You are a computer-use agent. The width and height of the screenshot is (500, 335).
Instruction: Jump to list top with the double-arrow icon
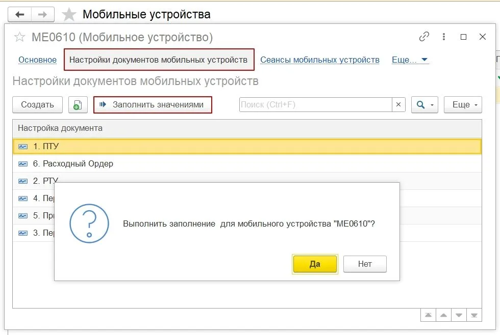click(428, 315)
